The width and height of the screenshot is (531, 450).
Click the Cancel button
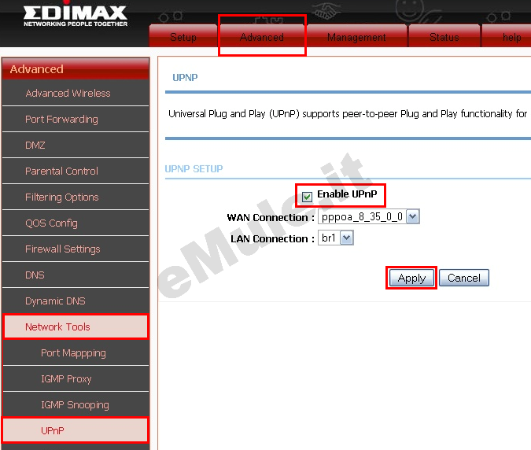point(464,278)
